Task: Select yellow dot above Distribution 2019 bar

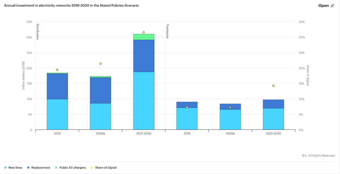Action: tap(57, 70)
